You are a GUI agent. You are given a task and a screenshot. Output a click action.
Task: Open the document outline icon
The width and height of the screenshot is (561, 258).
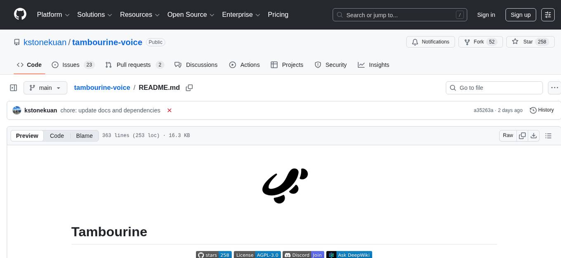click(548, 136)
